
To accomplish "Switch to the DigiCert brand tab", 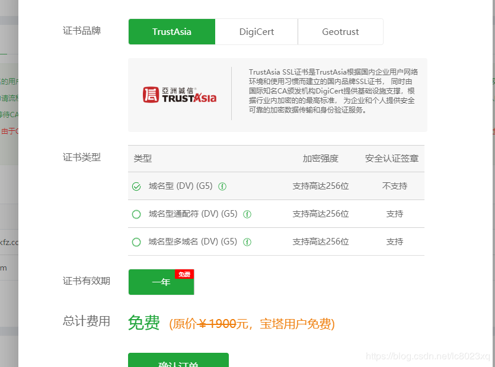I will click(257, 31).
